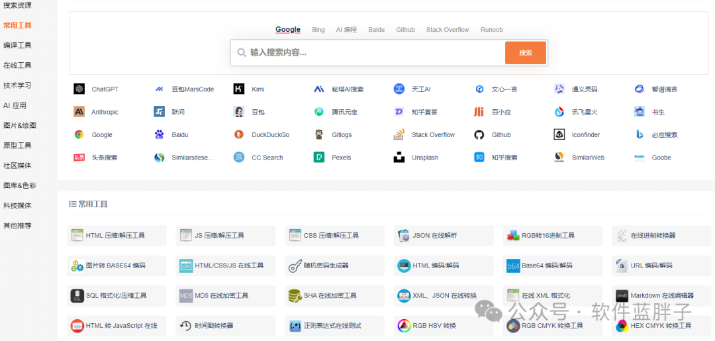This screenshot has height=341, width=715.
Task: Open the 豆包MarsCode icon
Action: pos(159,89)
